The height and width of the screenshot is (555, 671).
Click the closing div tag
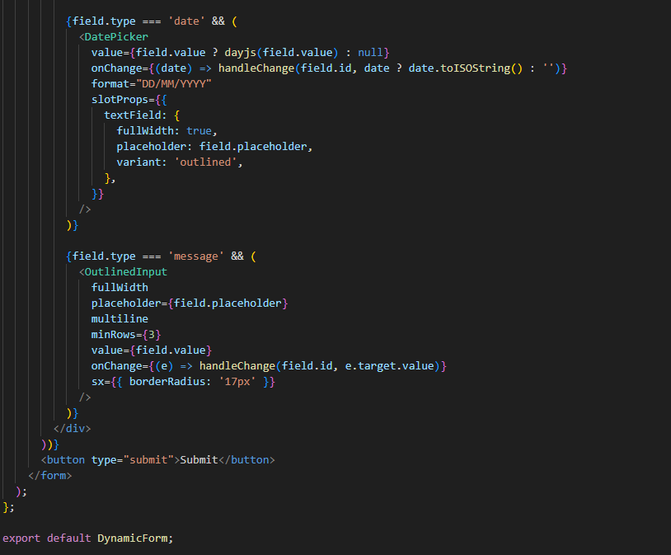(x=73, y=428)
